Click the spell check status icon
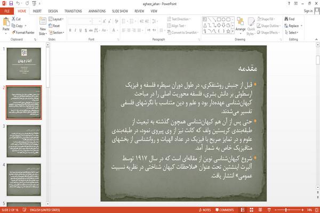The height and width of the screenshot is (213, 320). (25, 210)
